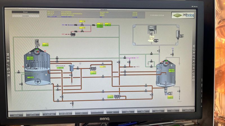Click the WW hot water pump
This screenshot has width=225, height=126.
pyautogui.click(x=73, y=34)
